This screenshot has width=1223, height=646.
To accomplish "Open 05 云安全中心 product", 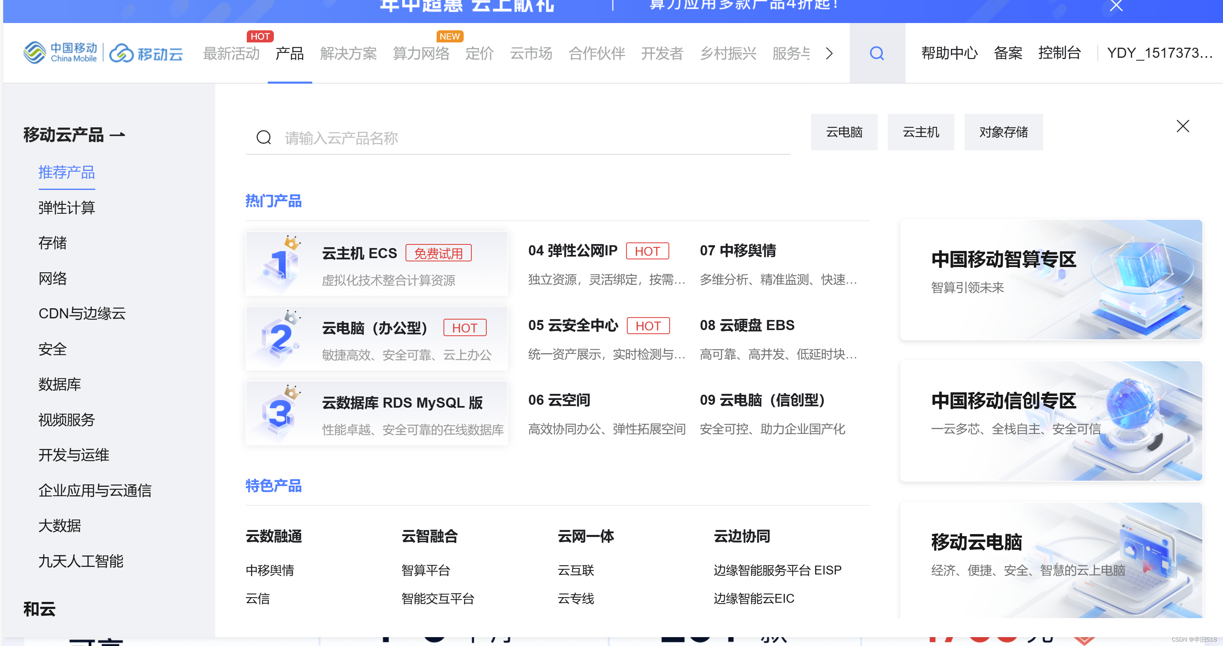I will pyautogui.click(x=574, y=325).
